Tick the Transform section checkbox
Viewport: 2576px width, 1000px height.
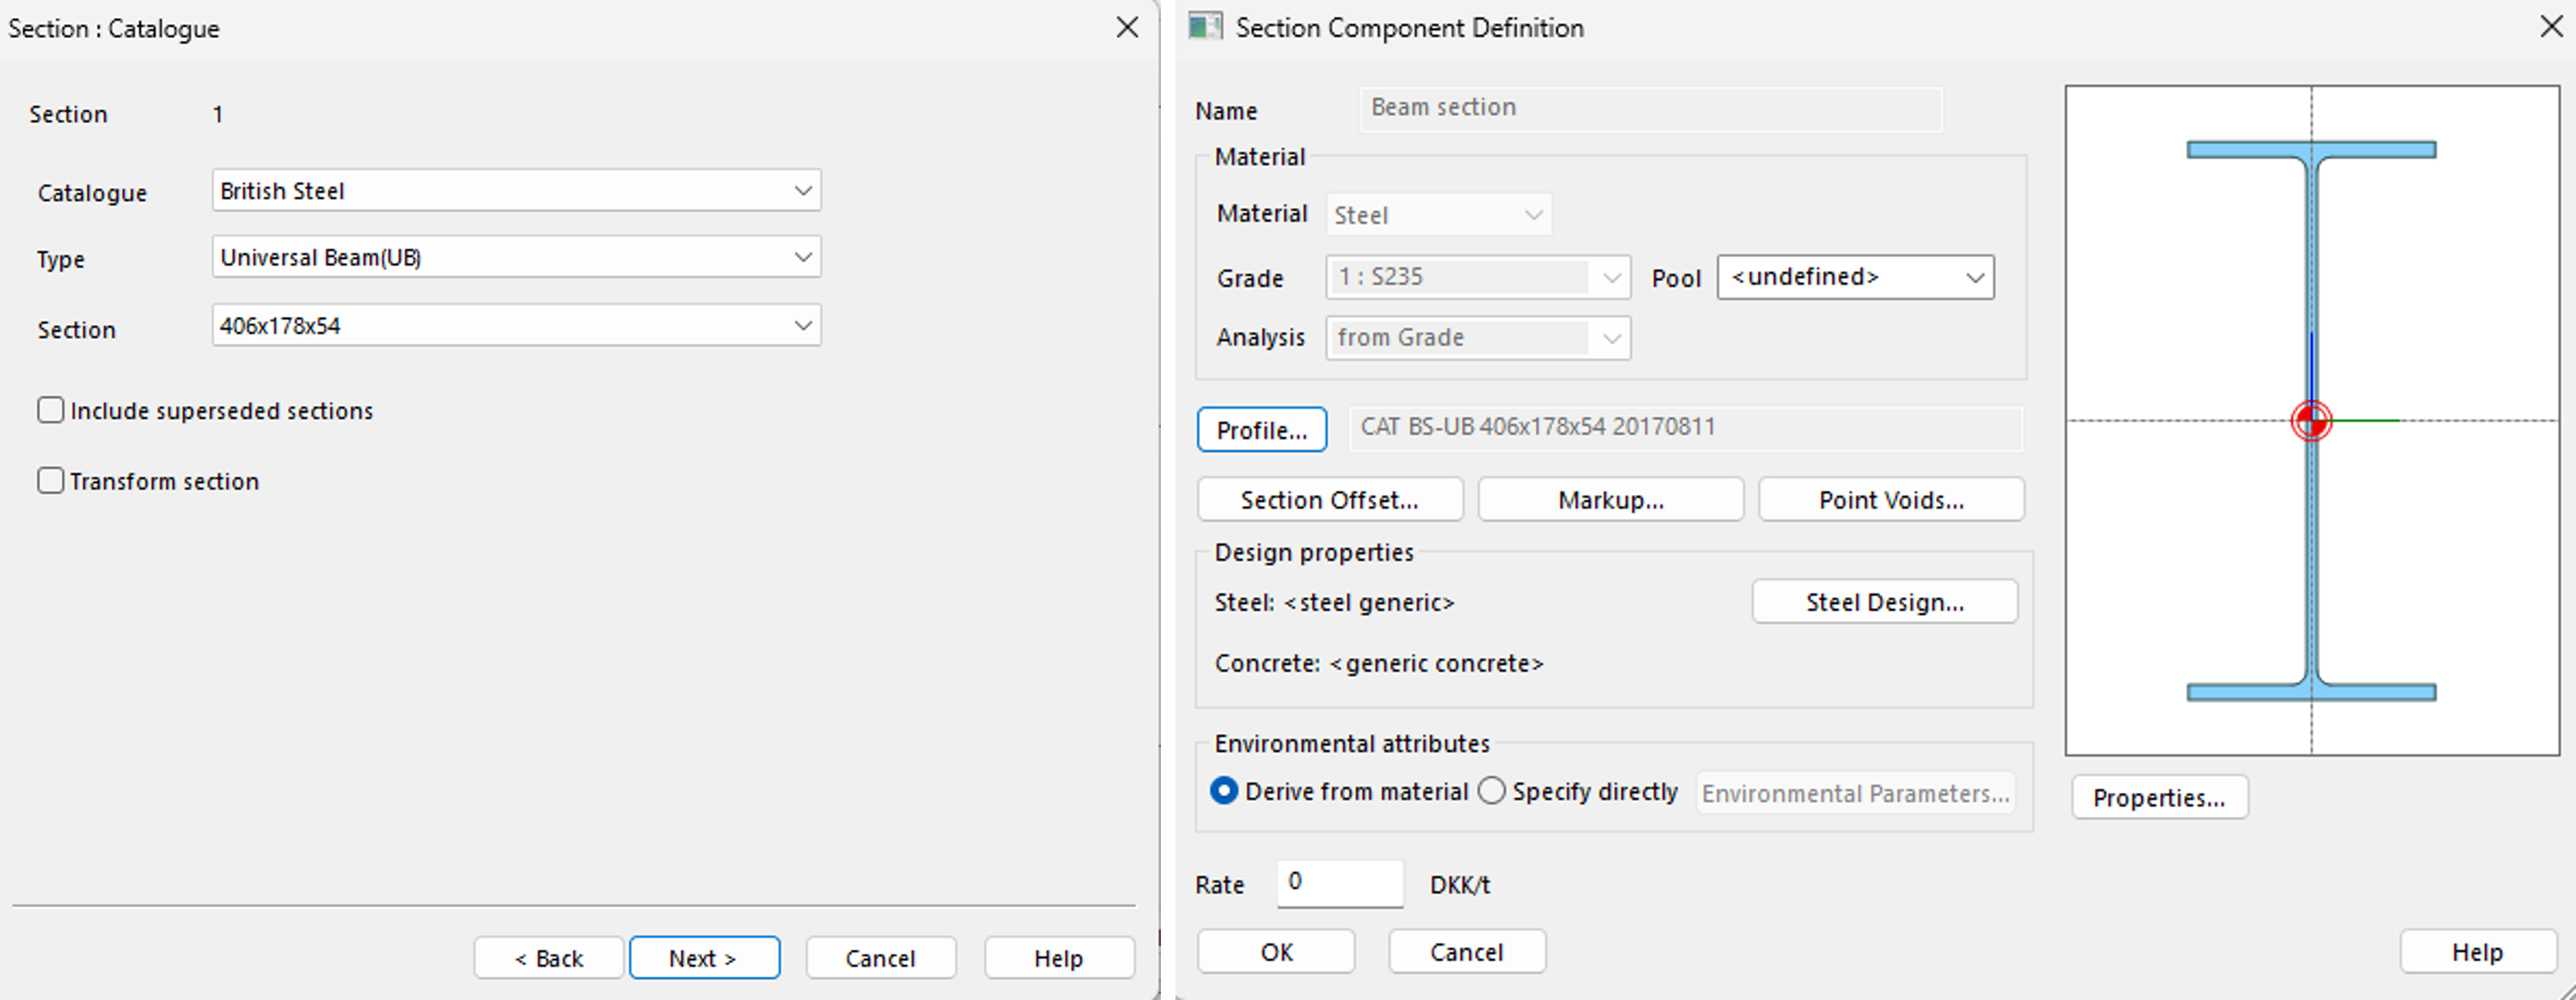[51, 480]
